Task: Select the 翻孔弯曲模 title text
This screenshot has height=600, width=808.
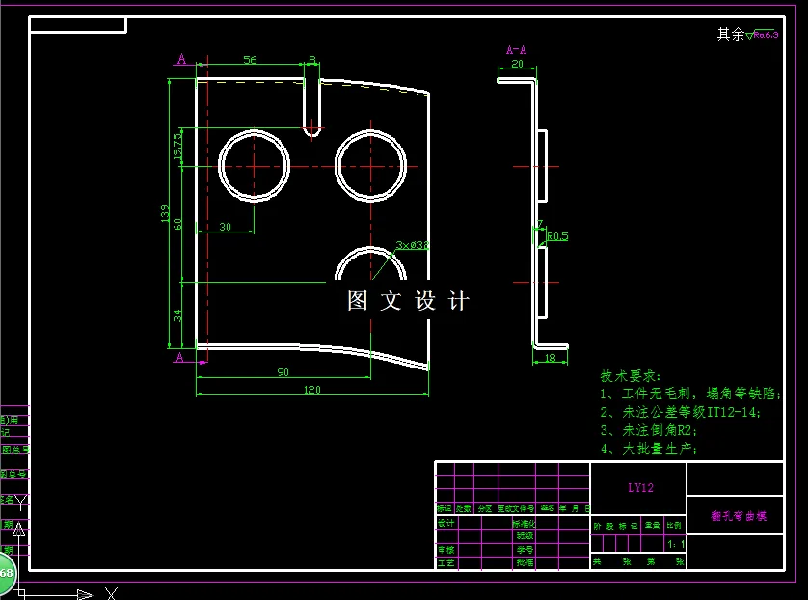Action: coord(739,515)
